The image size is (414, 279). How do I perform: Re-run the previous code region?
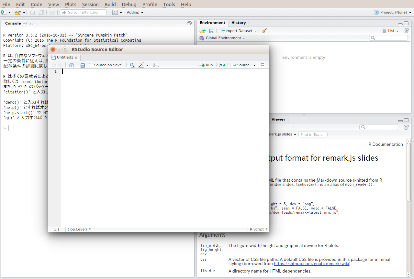pyautogui.click(x=222, y=65)
